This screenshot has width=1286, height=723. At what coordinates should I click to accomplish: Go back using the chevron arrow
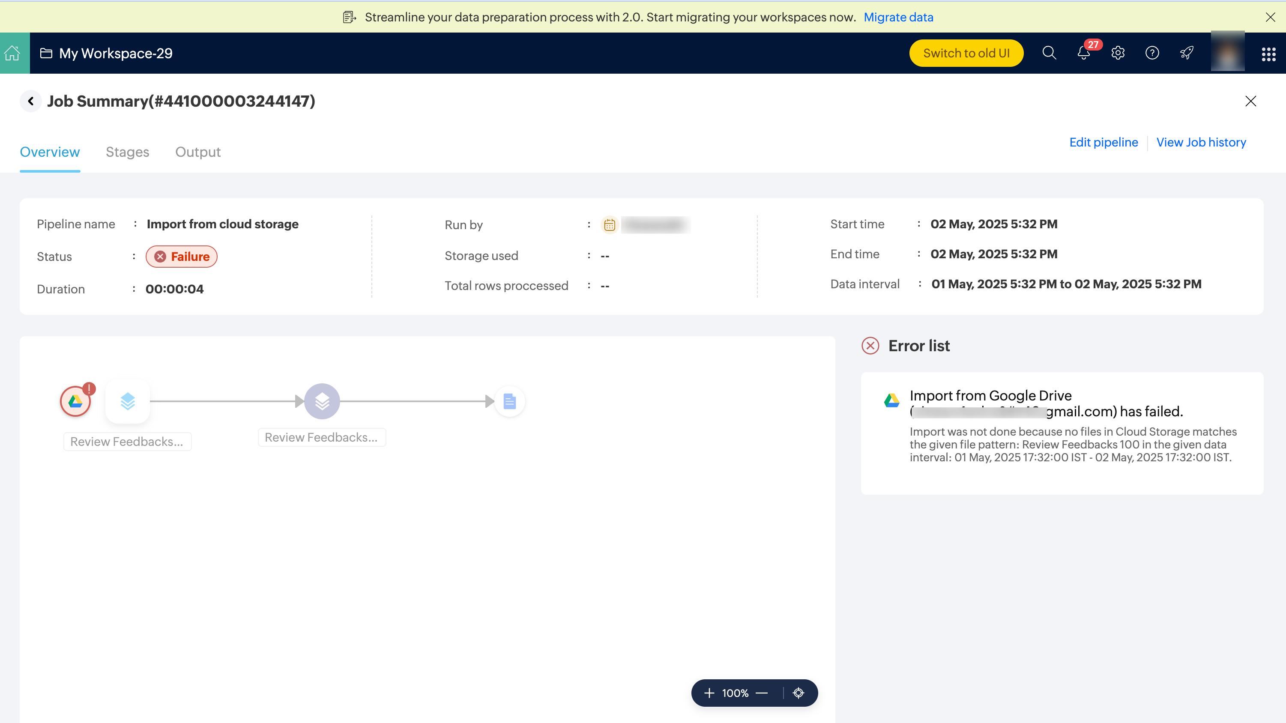(31, 102)
